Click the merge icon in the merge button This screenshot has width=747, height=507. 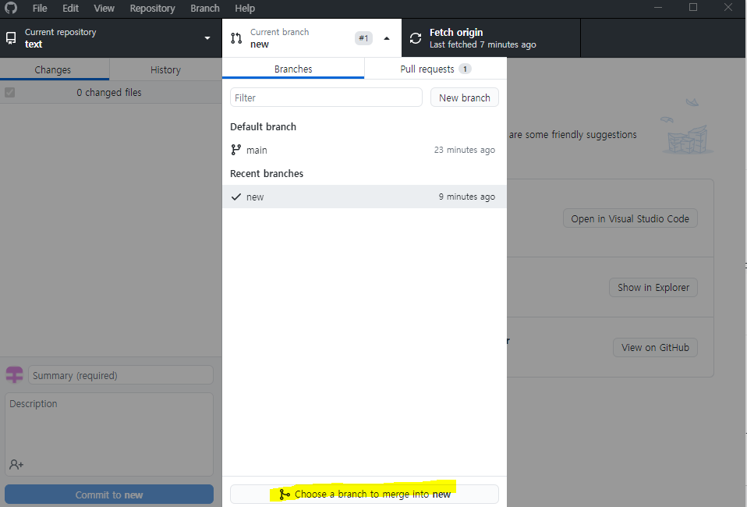coord(285,495)
